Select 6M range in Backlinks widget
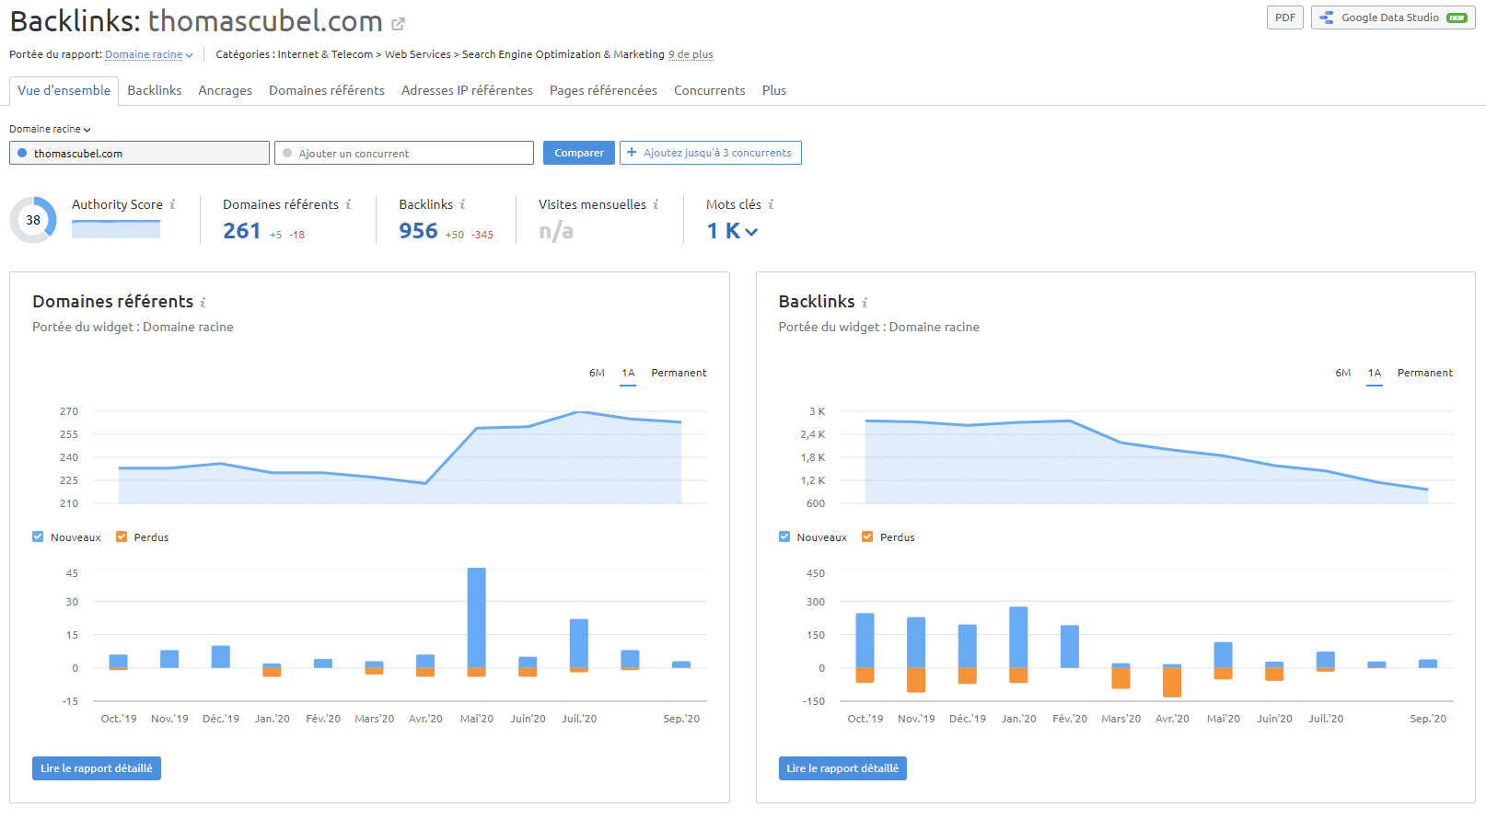 (x=1343, y=373)
